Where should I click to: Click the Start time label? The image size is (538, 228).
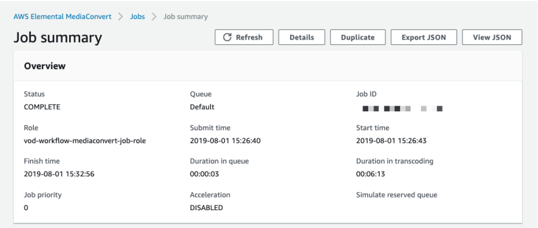point(373,127)
